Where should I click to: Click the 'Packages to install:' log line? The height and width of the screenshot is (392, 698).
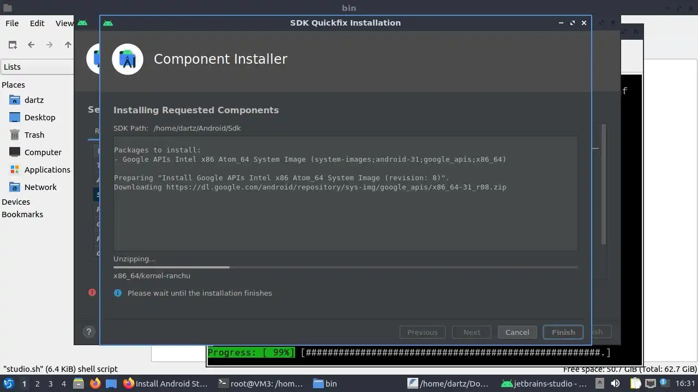[x=157, y=150]
